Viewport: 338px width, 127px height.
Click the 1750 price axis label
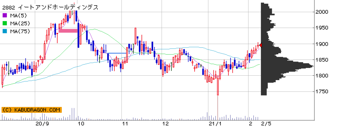[322, 92]
